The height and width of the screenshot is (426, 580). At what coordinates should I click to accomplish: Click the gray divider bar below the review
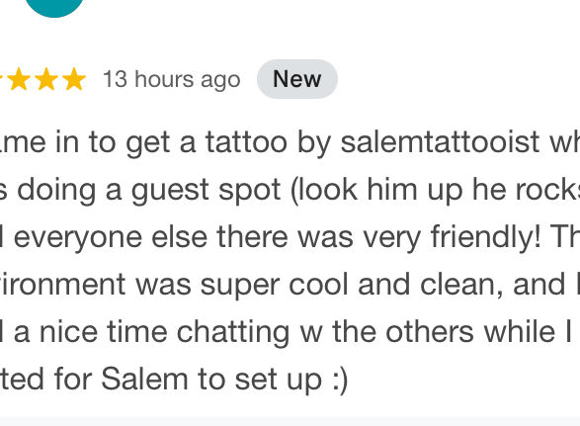(x=290, y=422)
